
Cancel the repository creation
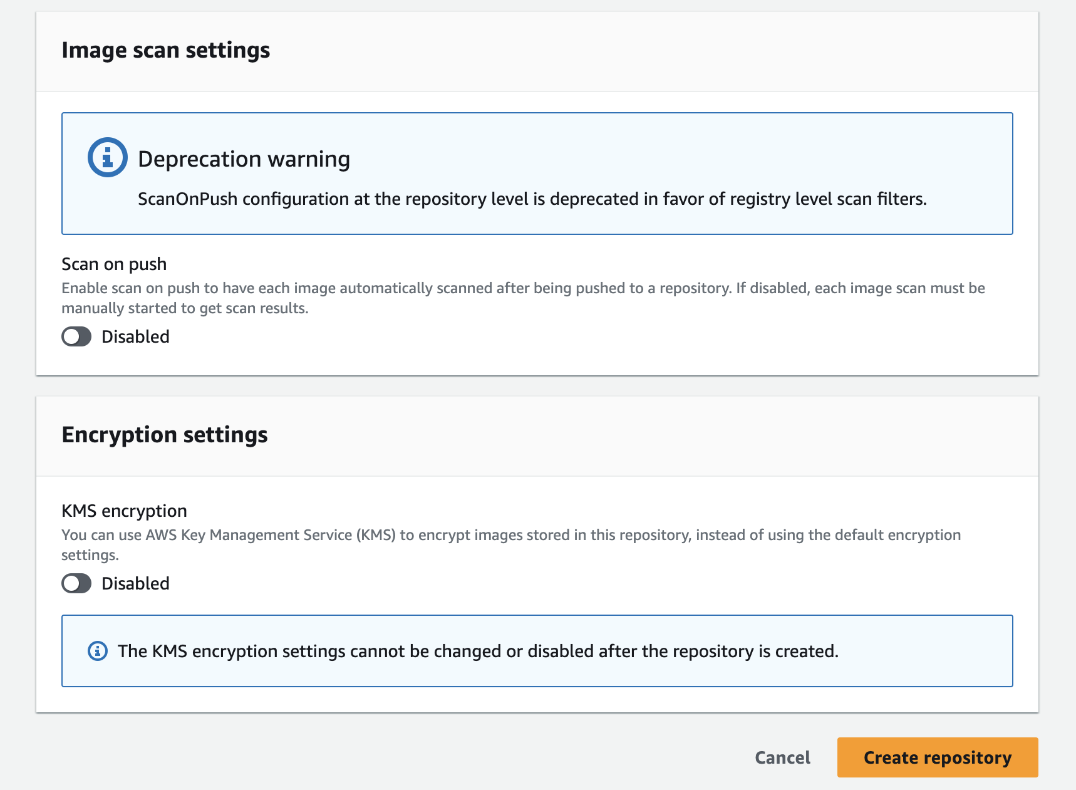(782, 757)
